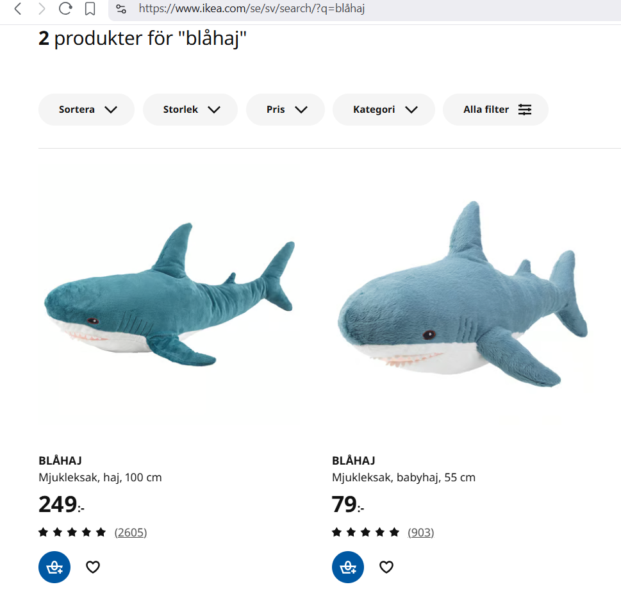This screenshot has height=596, width=621.
Task: Open the Storlek filter dropdown
Action: coord(190,110)
